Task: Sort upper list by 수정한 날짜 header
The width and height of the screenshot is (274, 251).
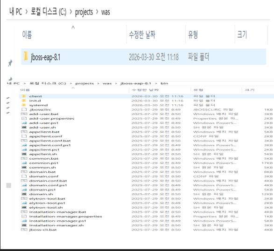Action: 142,34
